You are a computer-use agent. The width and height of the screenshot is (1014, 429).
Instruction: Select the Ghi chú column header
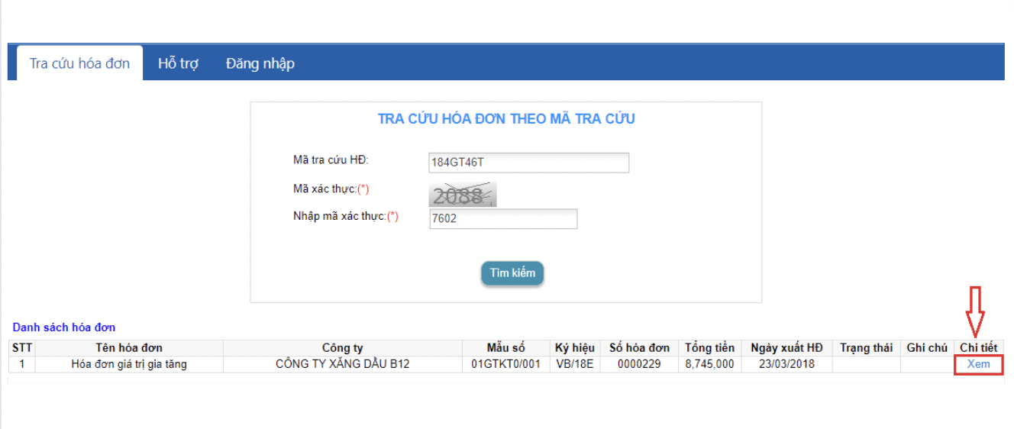[927, 348]
